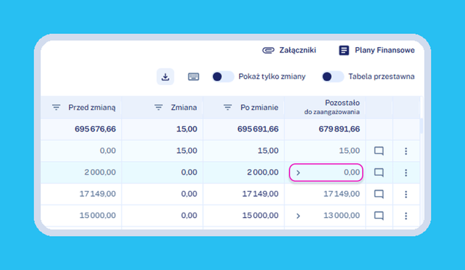Image resolution: width=465 pixels, height=270 pixels.
Task: Open Plany Finansowe
Action: point(377,51)
